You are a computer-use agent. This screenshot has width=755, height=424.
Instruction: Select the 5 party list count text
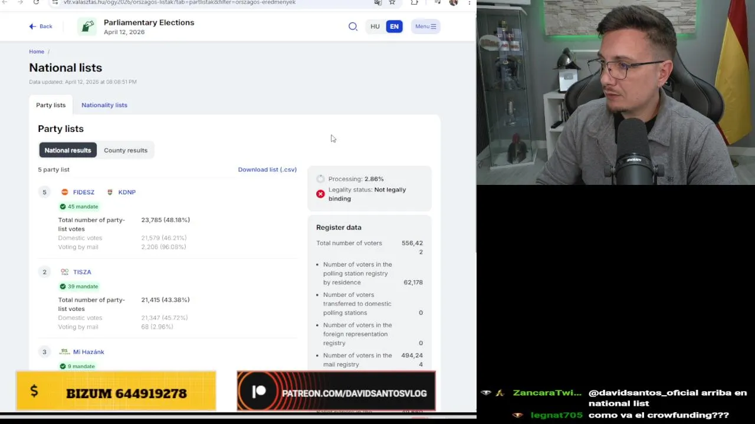click(x=54, y=170)
